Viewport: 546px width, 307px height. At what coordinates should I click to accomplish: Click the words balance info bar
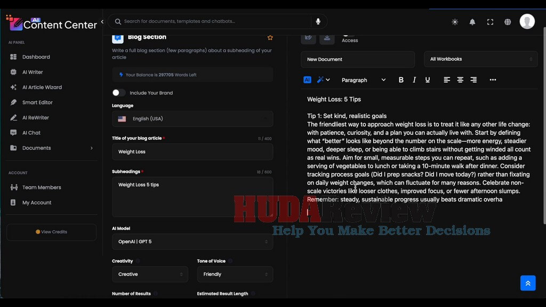point(192,75)
